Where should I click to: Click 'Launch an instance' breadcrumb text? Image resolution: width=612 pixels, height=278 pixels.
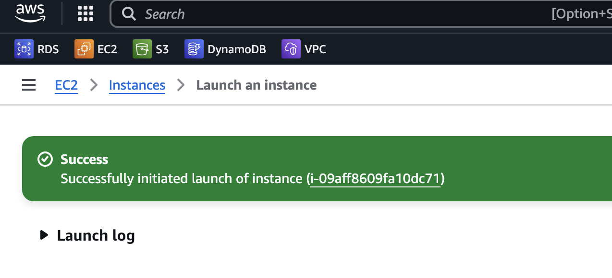[257, 85]
